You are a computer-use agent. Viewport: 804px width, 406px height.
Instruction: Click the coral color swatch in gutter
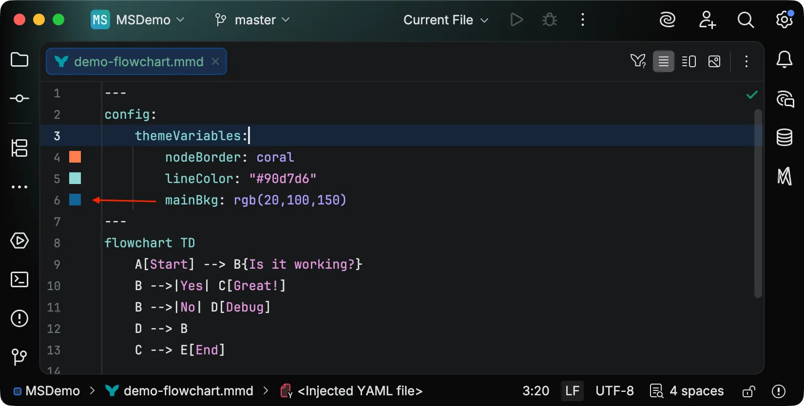point(75,157)
